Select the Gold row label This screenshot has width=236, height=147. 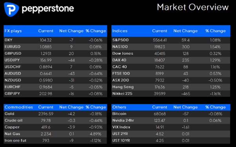[x=9, y=114]
